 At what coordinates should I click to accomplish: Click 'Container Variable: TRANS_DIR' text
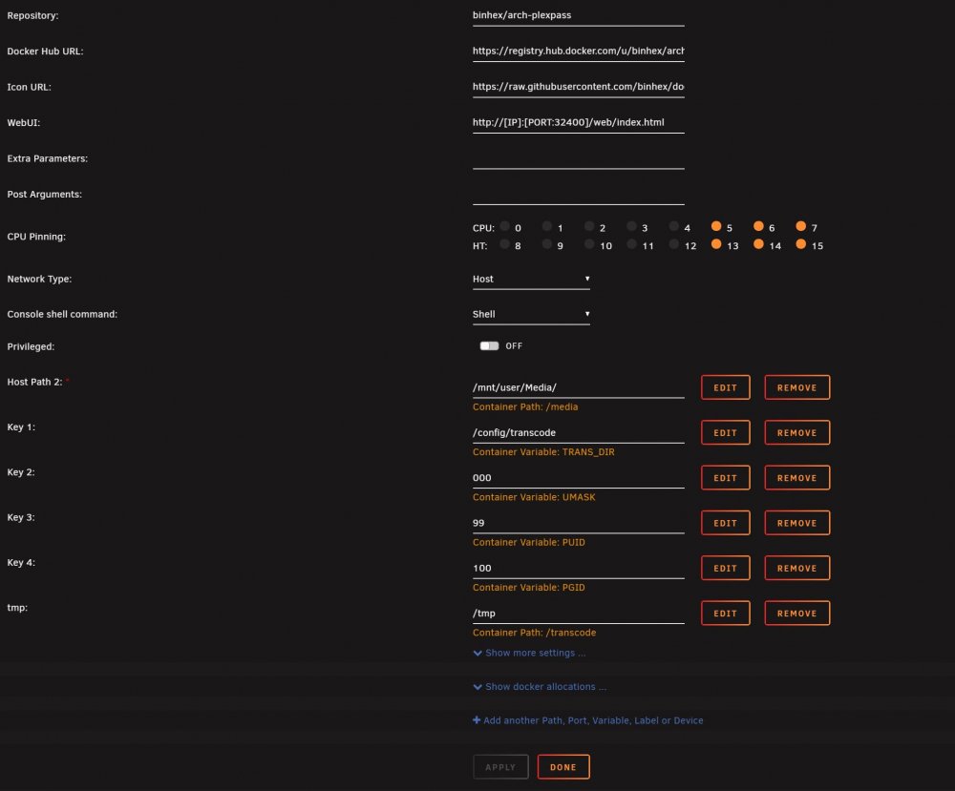coord(543,452)
